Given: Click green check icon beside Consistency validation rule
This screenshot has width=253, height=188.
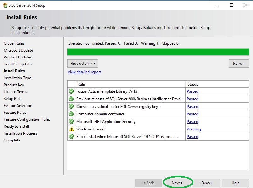Looking at the screenshot, I should pyautogui.click(x=71, y=107).
